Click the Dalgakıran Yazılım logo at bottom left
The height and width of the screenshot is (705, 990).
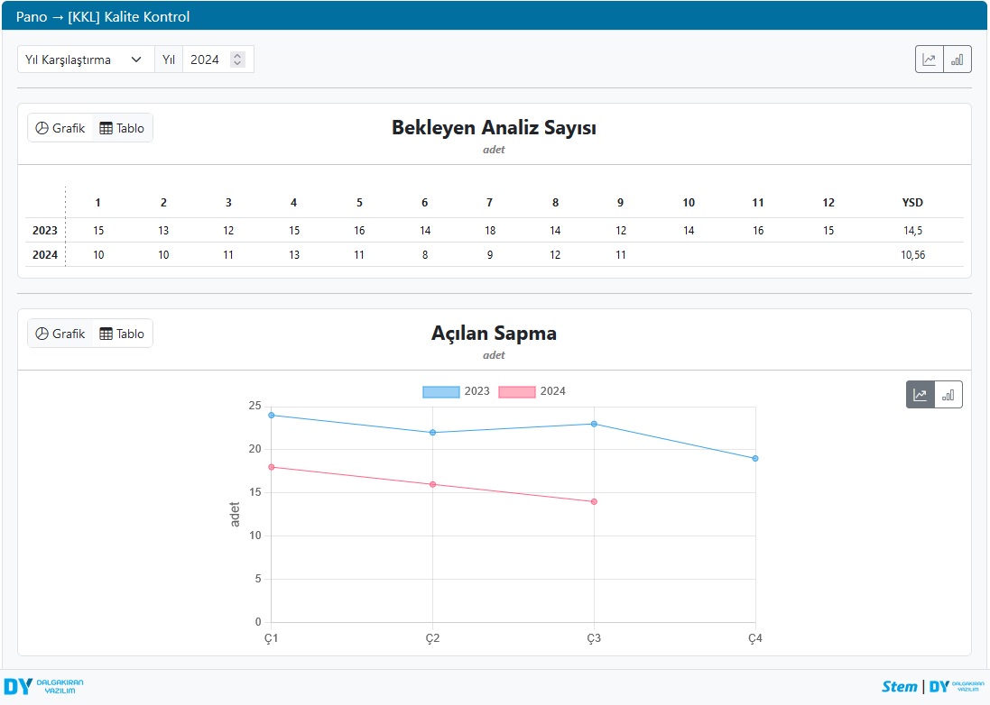[x=43, y=686]
